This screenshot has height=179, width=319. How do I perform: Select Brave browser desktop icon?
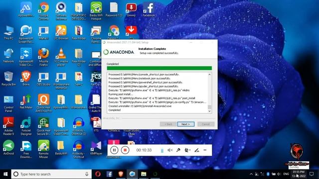[26, 79]
